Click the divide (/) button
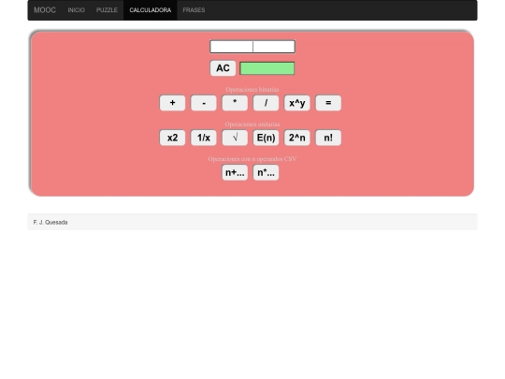 [266, 103]
